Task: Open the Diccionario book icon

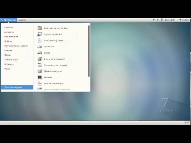Action: (x=40, y=46)
